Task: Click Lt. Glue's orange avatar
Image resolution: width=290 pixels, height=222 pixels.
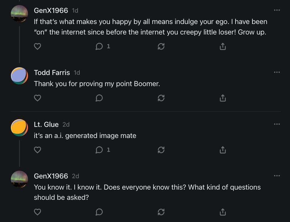Action: tap(19, 127)
